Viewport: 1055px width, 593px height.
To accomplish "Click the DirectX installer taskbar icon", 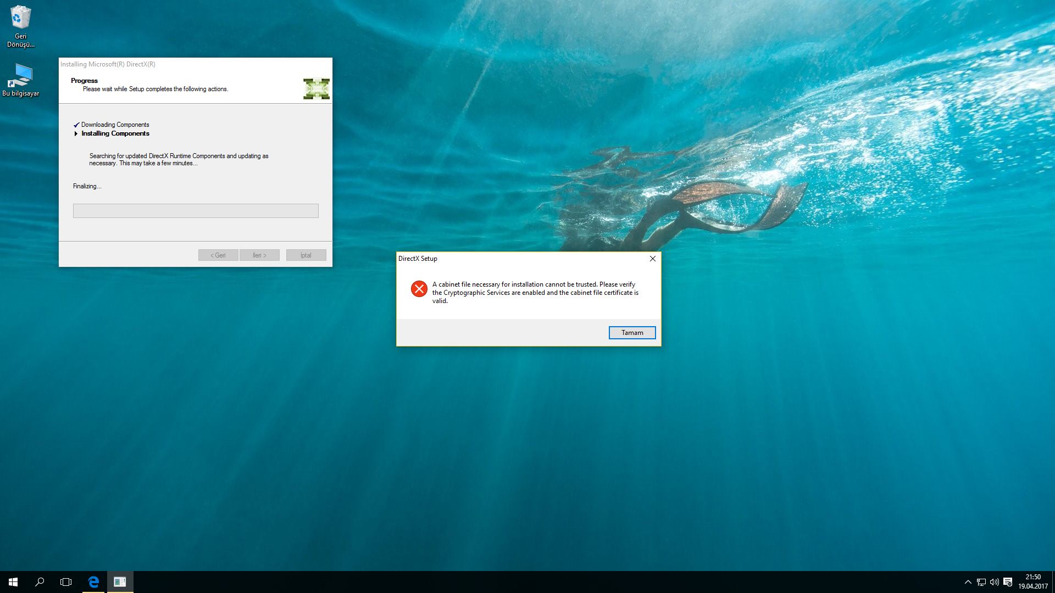I will tap(120, 582).
